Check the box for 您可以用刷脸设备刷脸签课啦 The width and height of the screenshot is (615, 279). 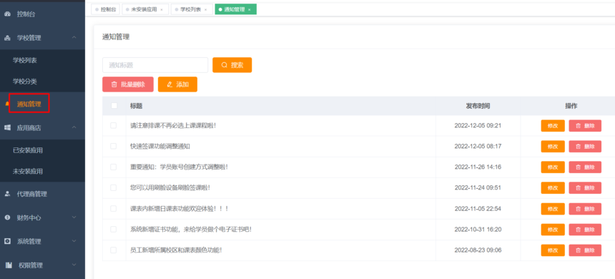click(114, 187)
